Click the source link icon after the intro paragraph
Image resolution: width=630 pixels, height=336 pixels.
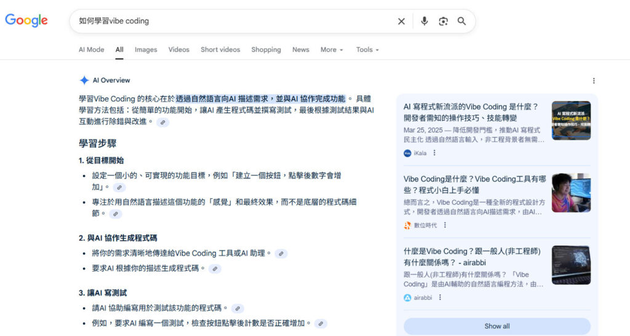click(x=162, y=122)
